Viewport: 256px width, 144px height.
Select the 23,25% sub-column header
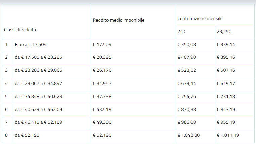(x=224, y=32)
